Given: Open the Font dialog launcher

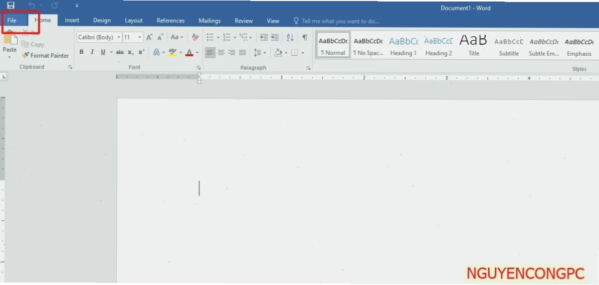Looking at the screenshot, I should tap(199, 67).
